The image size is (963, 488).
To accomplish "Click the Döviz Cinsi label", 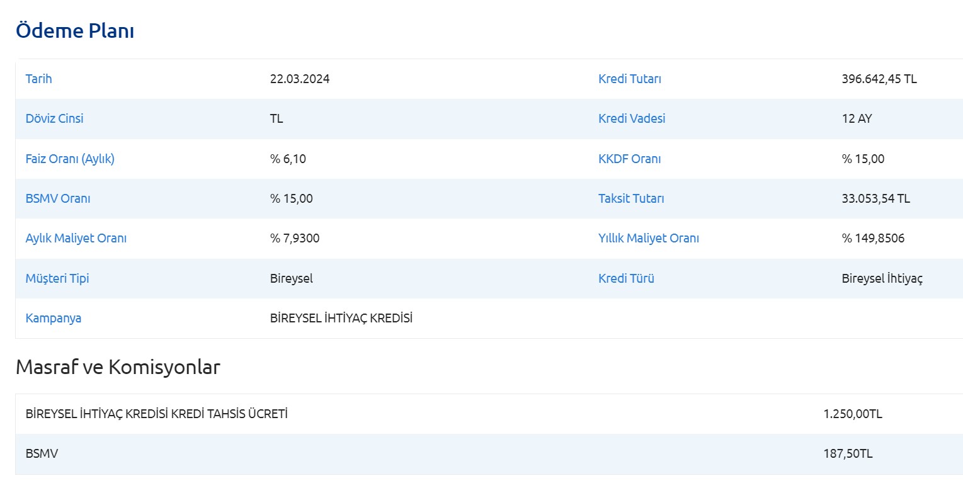I will click(x=54, y=119).
